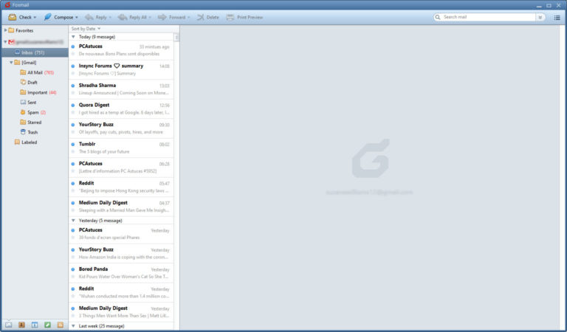Click the Check mail envelope icon
Image resolution: width=567 pixels, height=332 pixels.
tap(13, 17)
